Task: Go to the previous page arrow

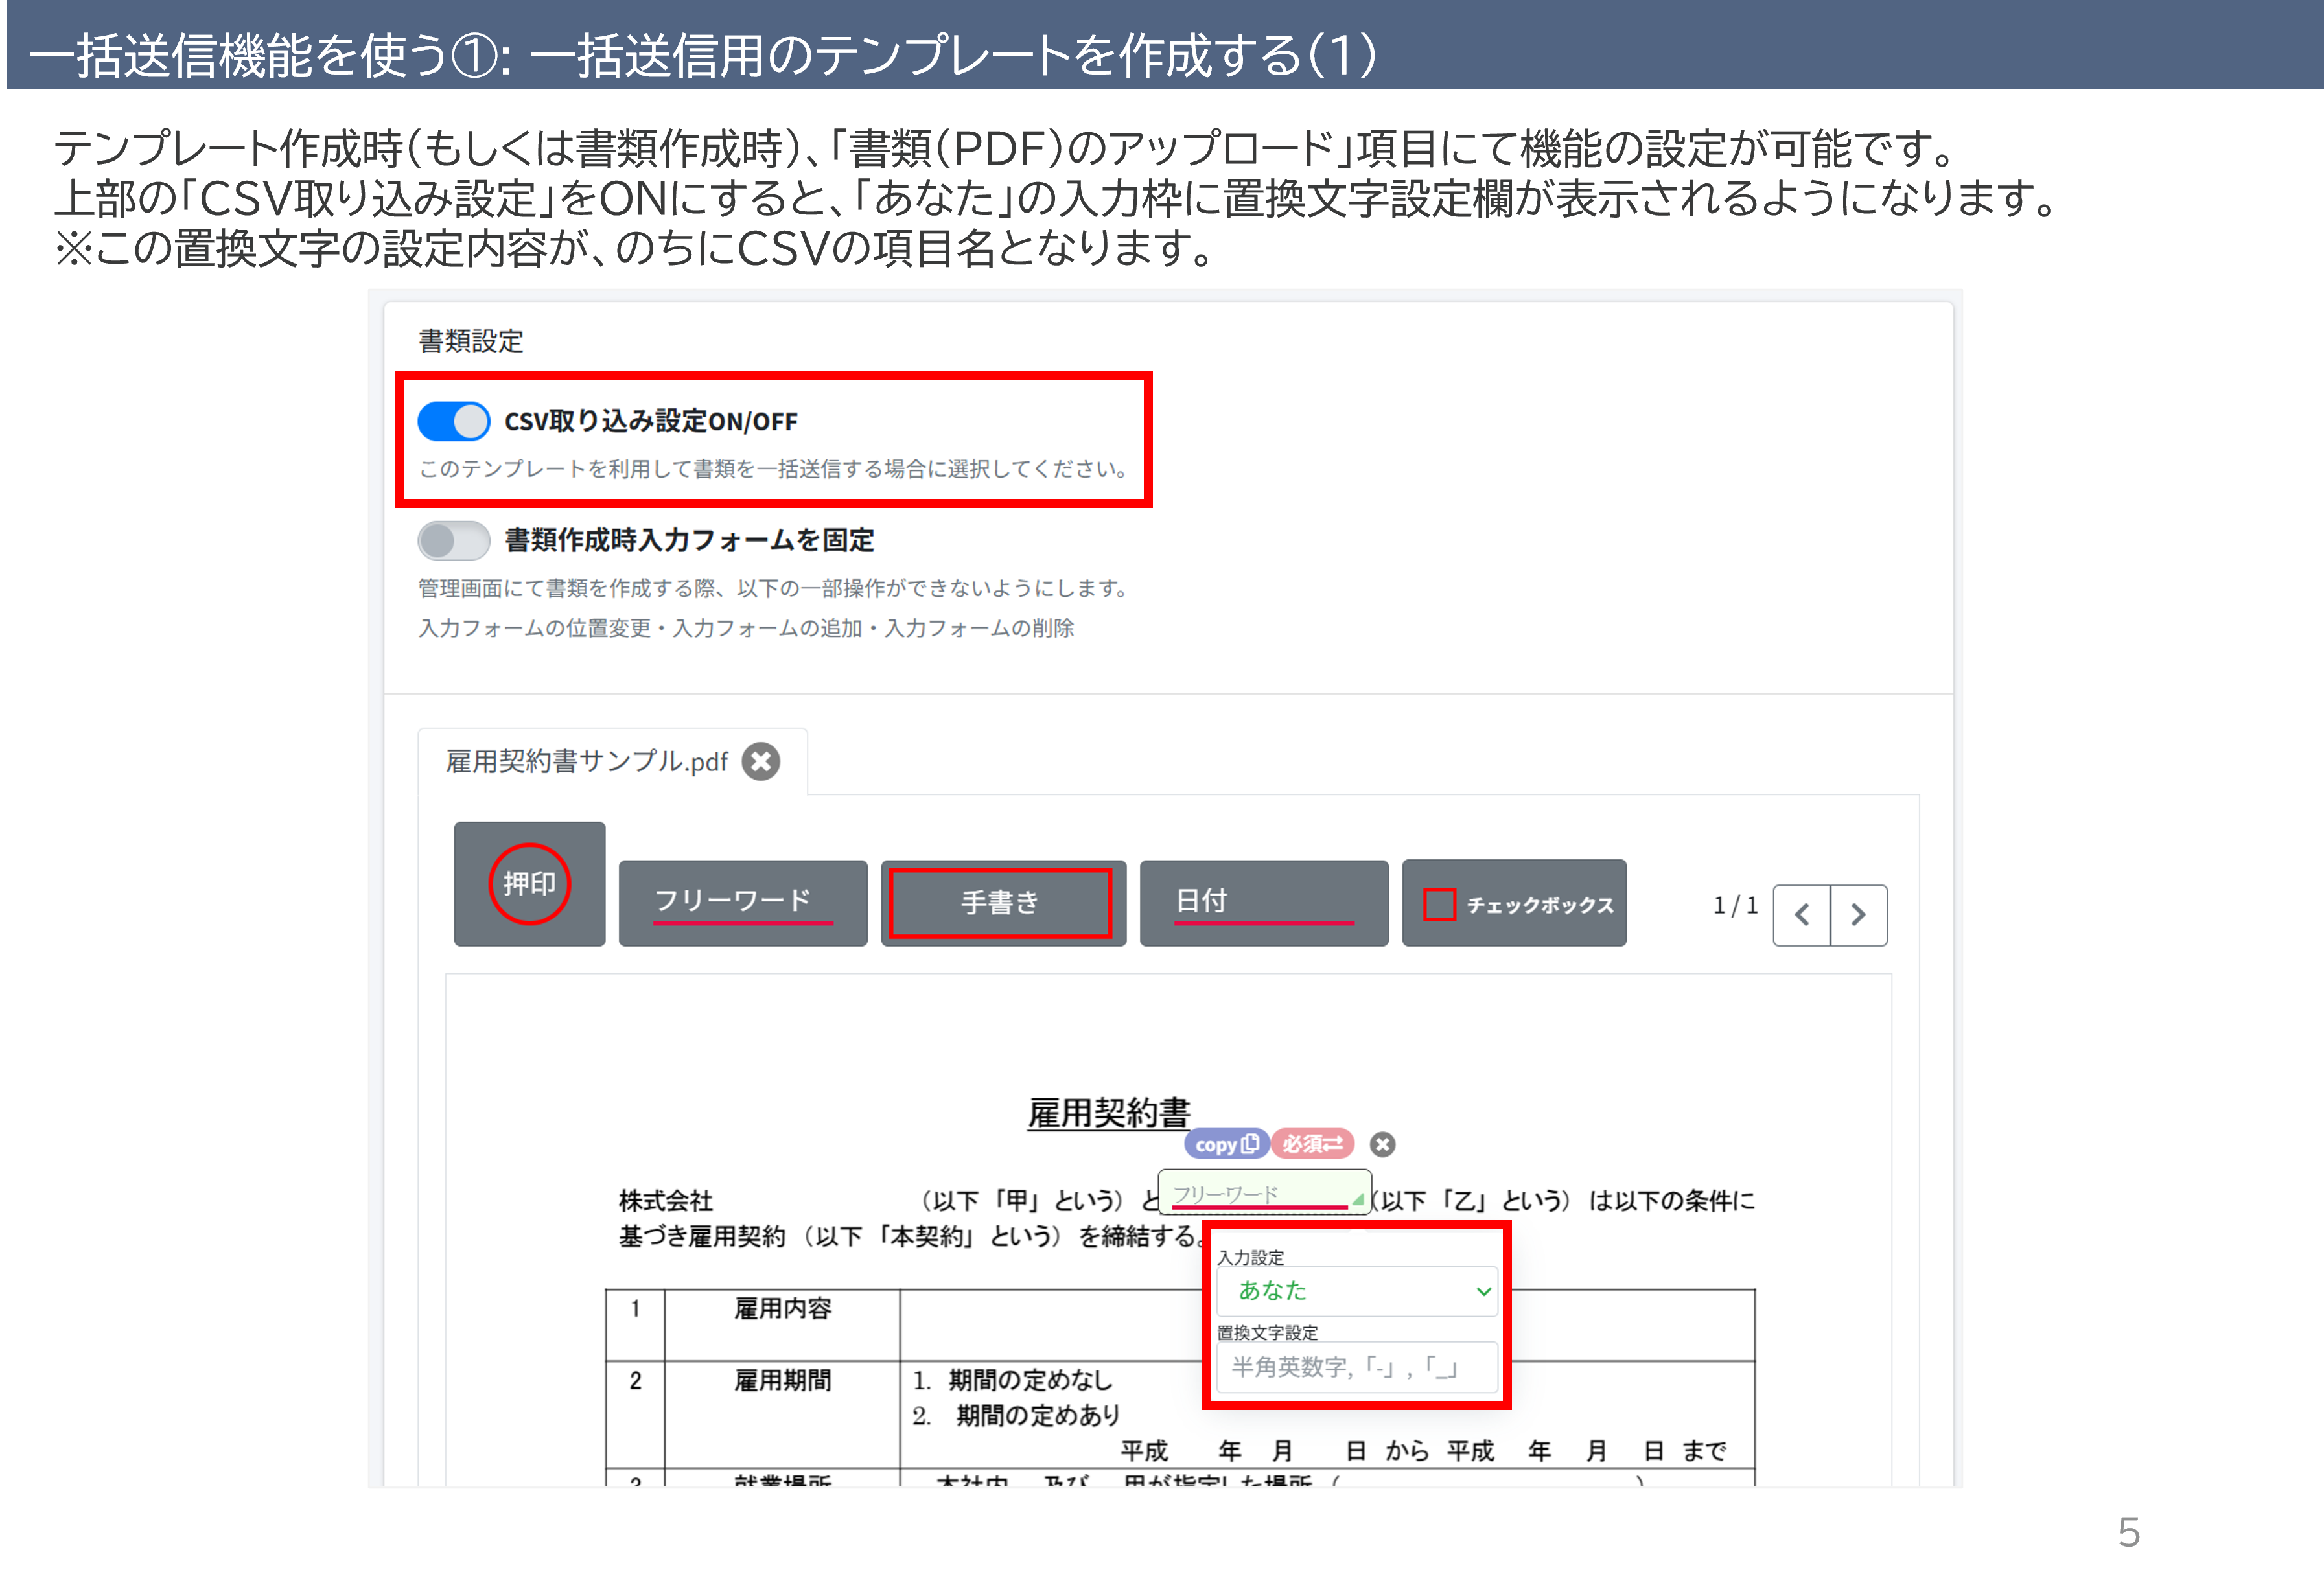Action: pos(1802,915)
